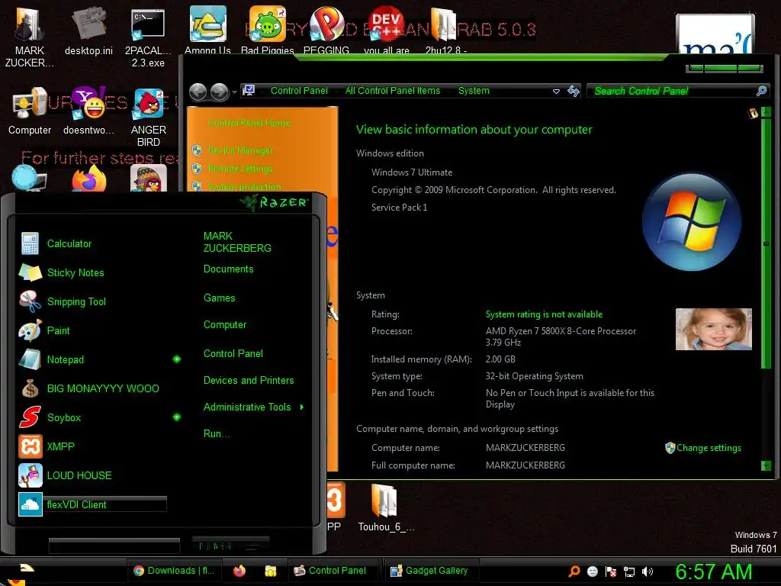Screen dimensions: 781x586
Task: Click the volume speaker tray icon
Action: (648, 572)
